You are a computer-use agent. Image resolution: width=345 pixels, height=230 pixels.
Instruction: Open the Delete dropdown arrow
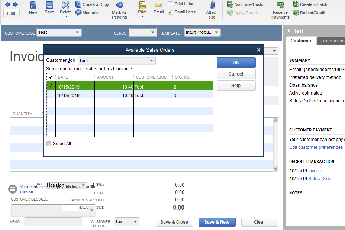click(x=66, y=16)
